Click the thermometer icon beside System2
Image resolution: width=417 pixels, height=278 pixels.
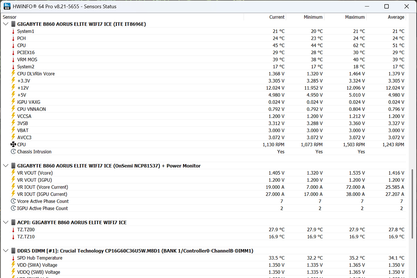tap(13, 67)
